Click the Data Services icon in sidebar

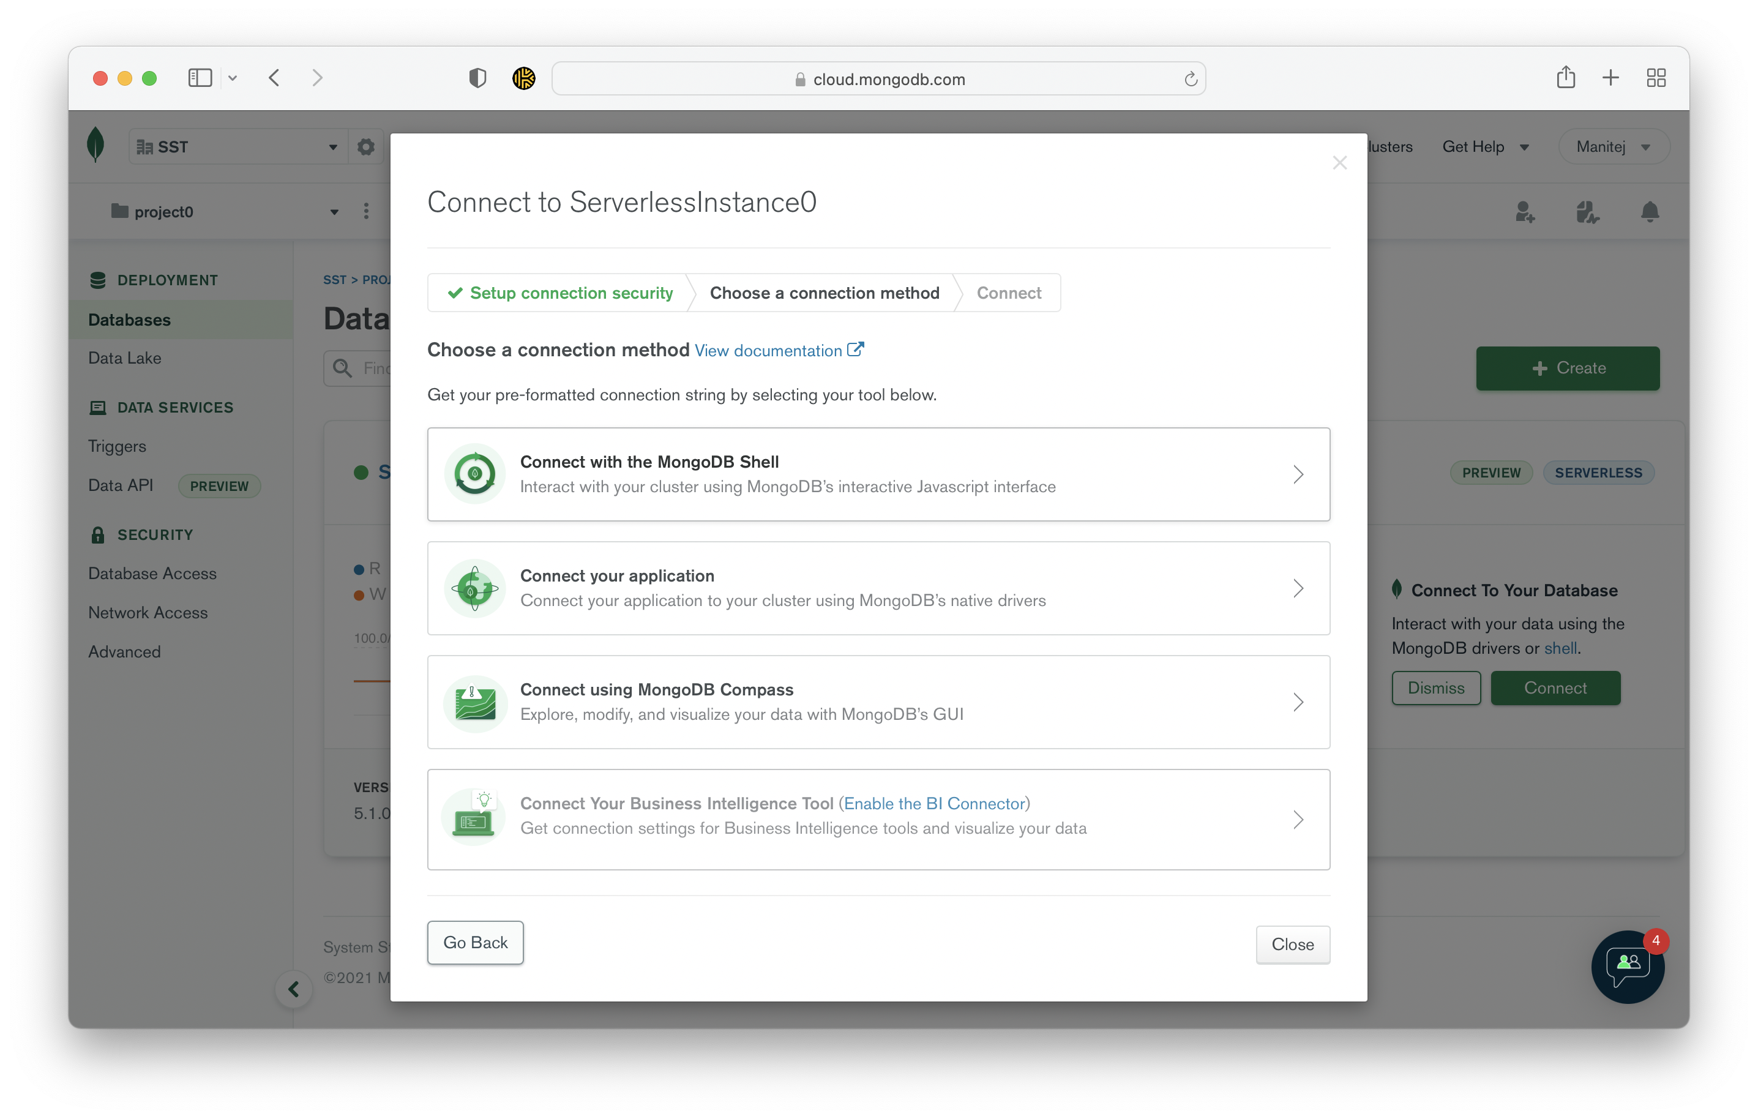[x=97, y=406]
